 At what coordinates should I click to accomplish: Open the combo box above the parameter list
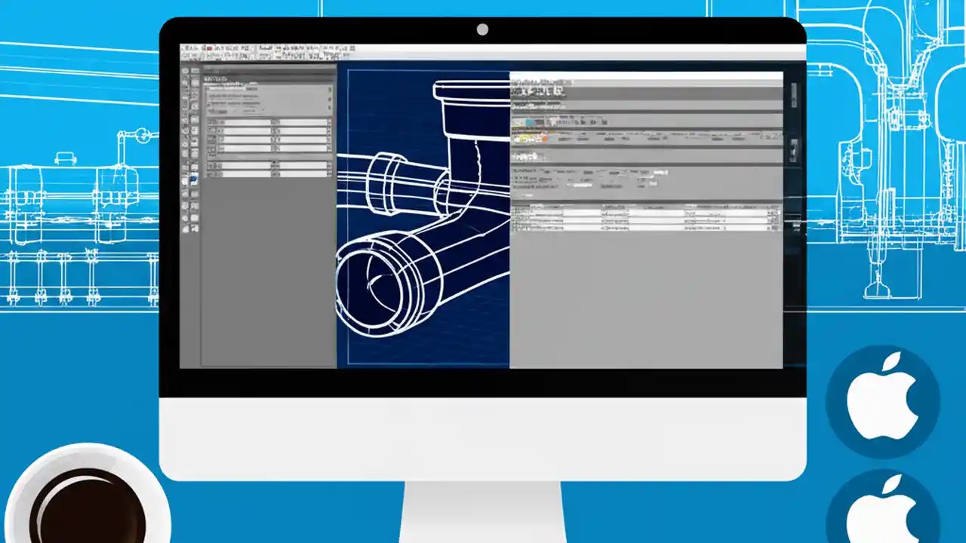pyautogui.click(x=226, y=89)
